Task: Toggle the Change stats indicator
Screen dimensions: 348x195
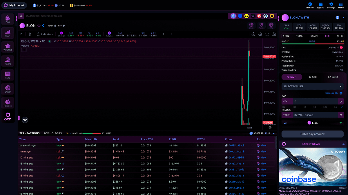Action: click(61, 34)
